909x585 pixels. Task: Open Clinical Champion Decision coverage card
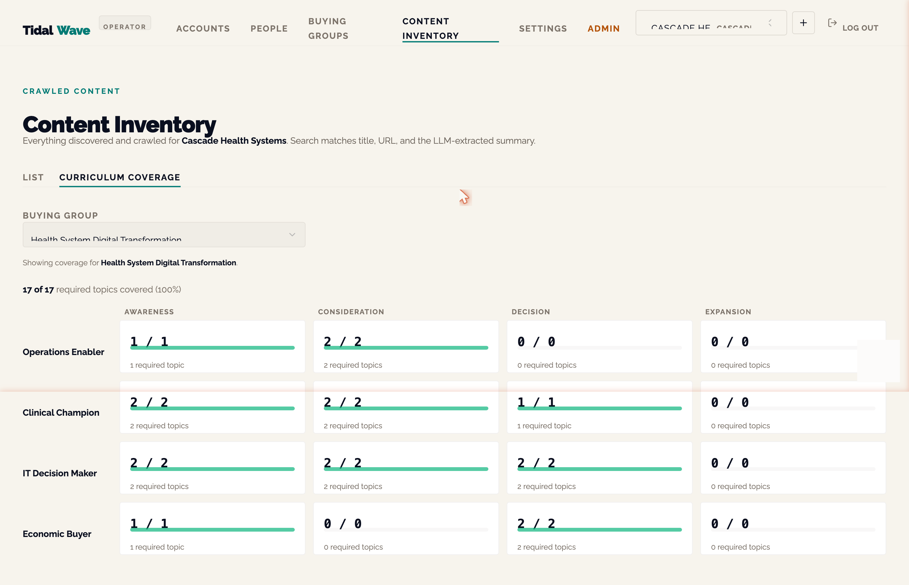pyautogui.click(x=599, y=407)
